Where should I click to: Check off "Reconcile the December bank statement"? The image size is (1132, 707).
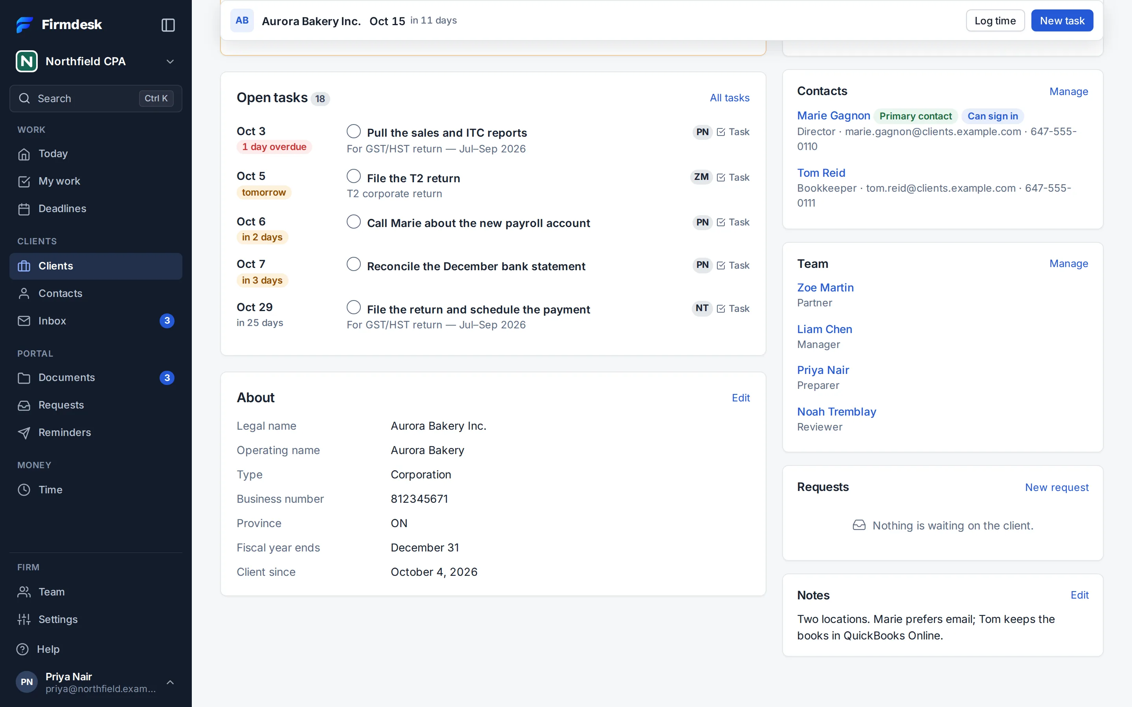click(x=354, y=264)
